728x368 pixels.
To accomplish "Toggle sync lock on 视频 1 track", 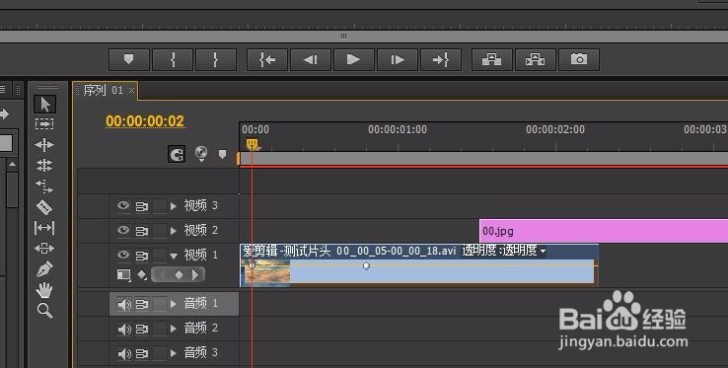I will [x=142, y=256].
